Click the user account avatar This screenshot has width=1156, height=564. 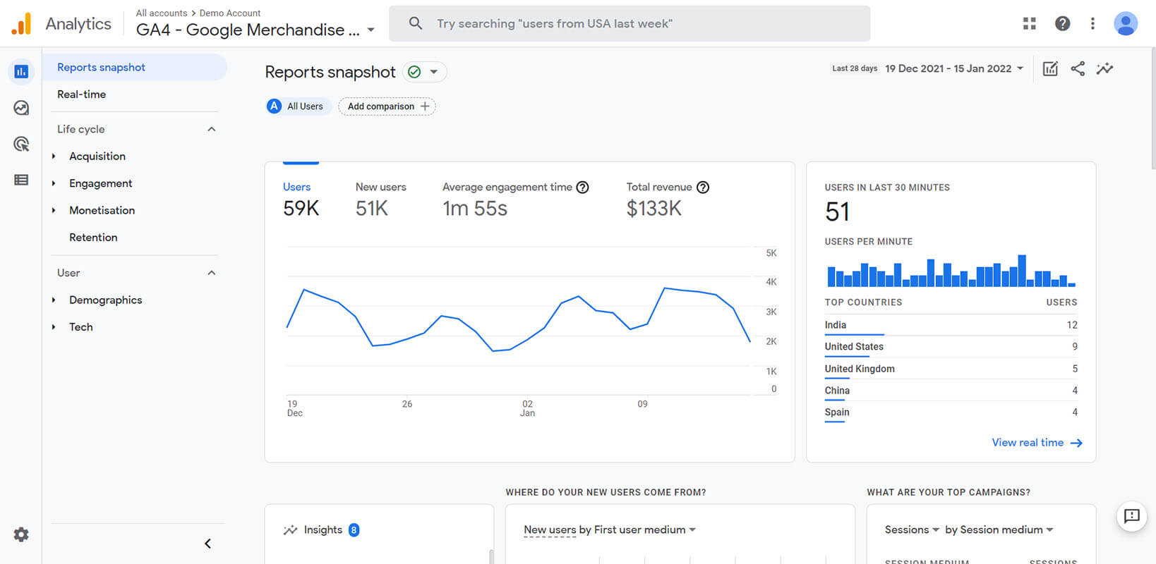[x=1126, y=23]
